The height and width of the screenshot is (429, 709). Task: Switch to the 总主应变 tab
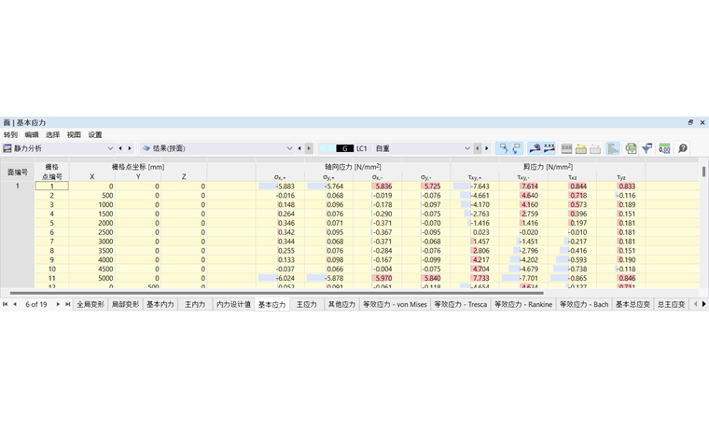(x=671, y=304)
